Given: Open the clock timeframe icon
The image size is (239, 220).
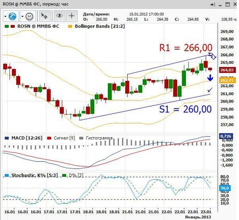Looking at the screenshot, I should [x=29, y=16].
